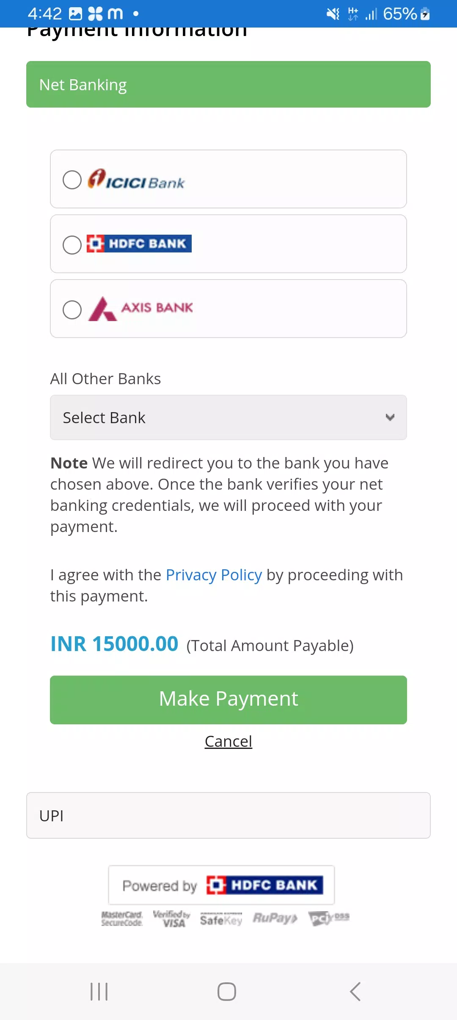Image resolution: width=457 pixels, height=1020 pixels.
Task: Tap the Powered by HDFC Bank badge
Action: [x=221, y=885]
